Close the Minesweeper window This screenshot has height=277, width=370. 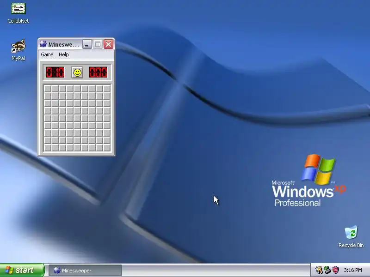click(109, 44)
